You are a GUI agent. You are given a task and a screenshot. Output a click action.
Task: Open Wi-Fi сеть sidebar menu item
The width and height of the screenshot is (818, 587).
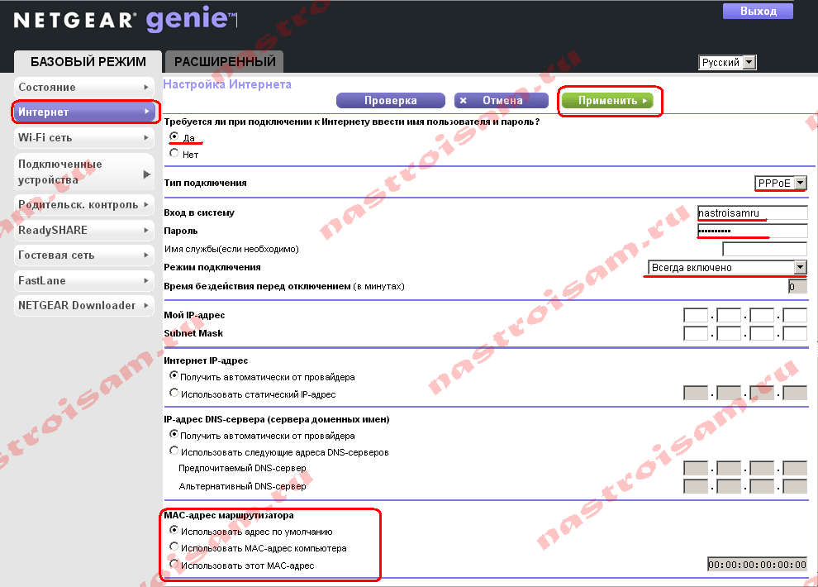84,137
